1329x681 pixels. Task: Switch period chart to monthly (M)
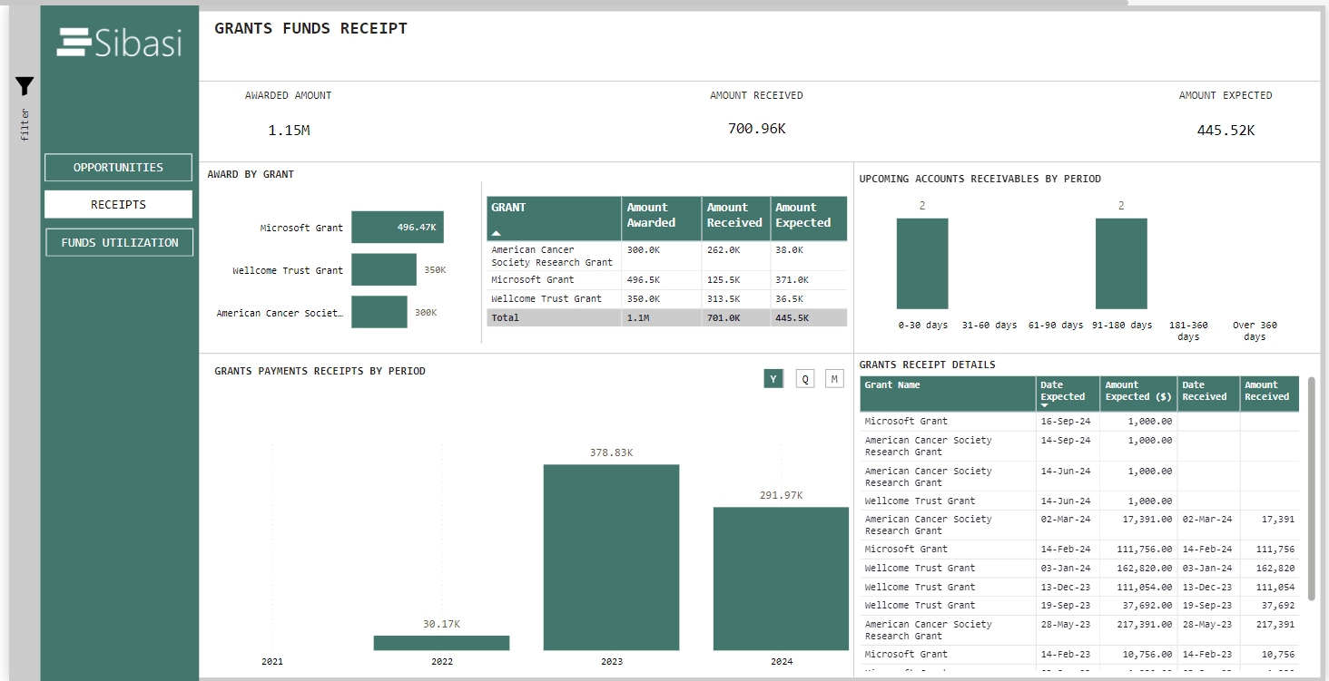point(834,379)
